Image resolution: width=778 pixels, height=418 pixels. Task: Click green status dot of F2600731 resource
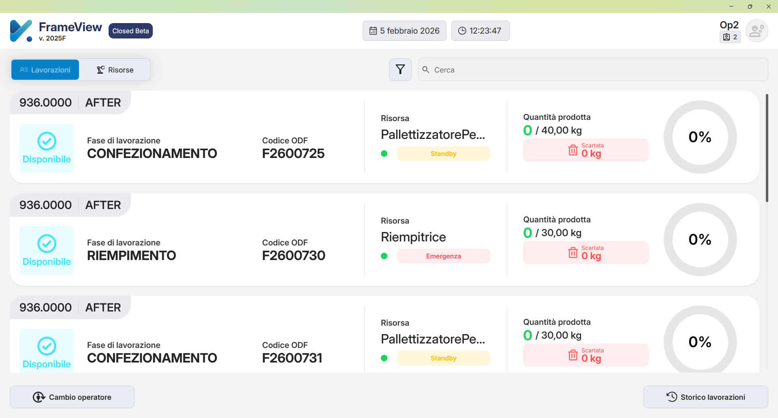pos(384,358)
